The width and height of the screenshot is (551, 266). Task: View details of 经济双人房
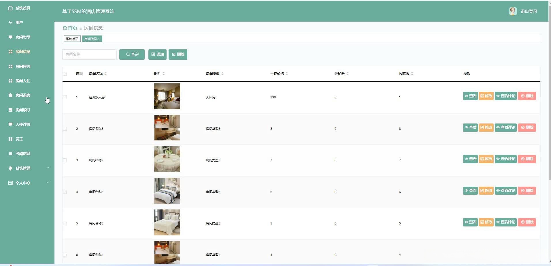[470, 96]
